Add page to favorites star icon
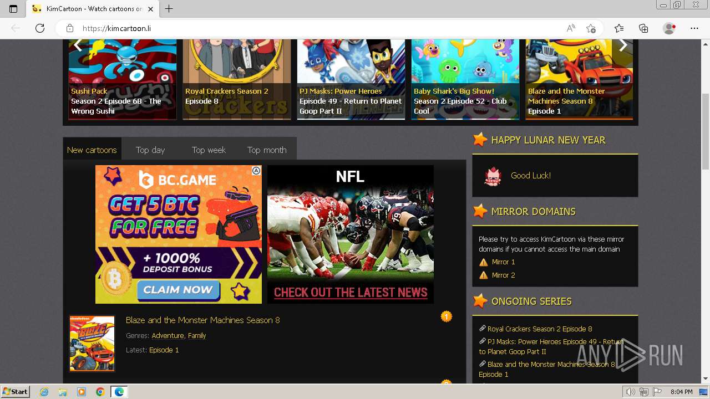The height and width of the screenshot is (399, 710). 591,28
